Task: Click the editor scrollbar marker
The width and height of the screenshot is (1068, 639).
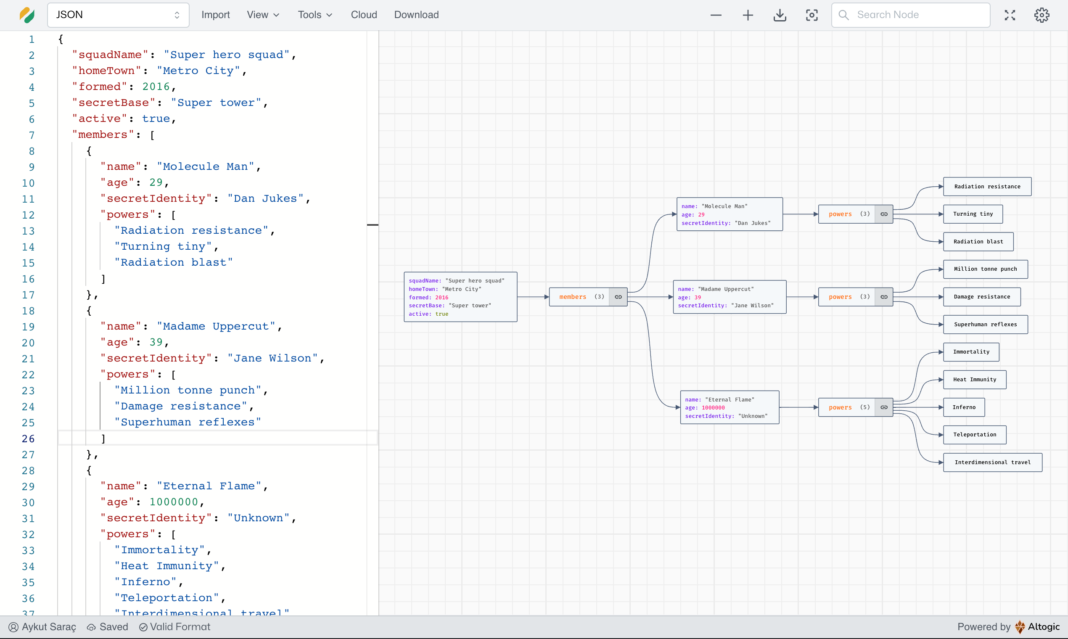Action: [x=373, y=225]
